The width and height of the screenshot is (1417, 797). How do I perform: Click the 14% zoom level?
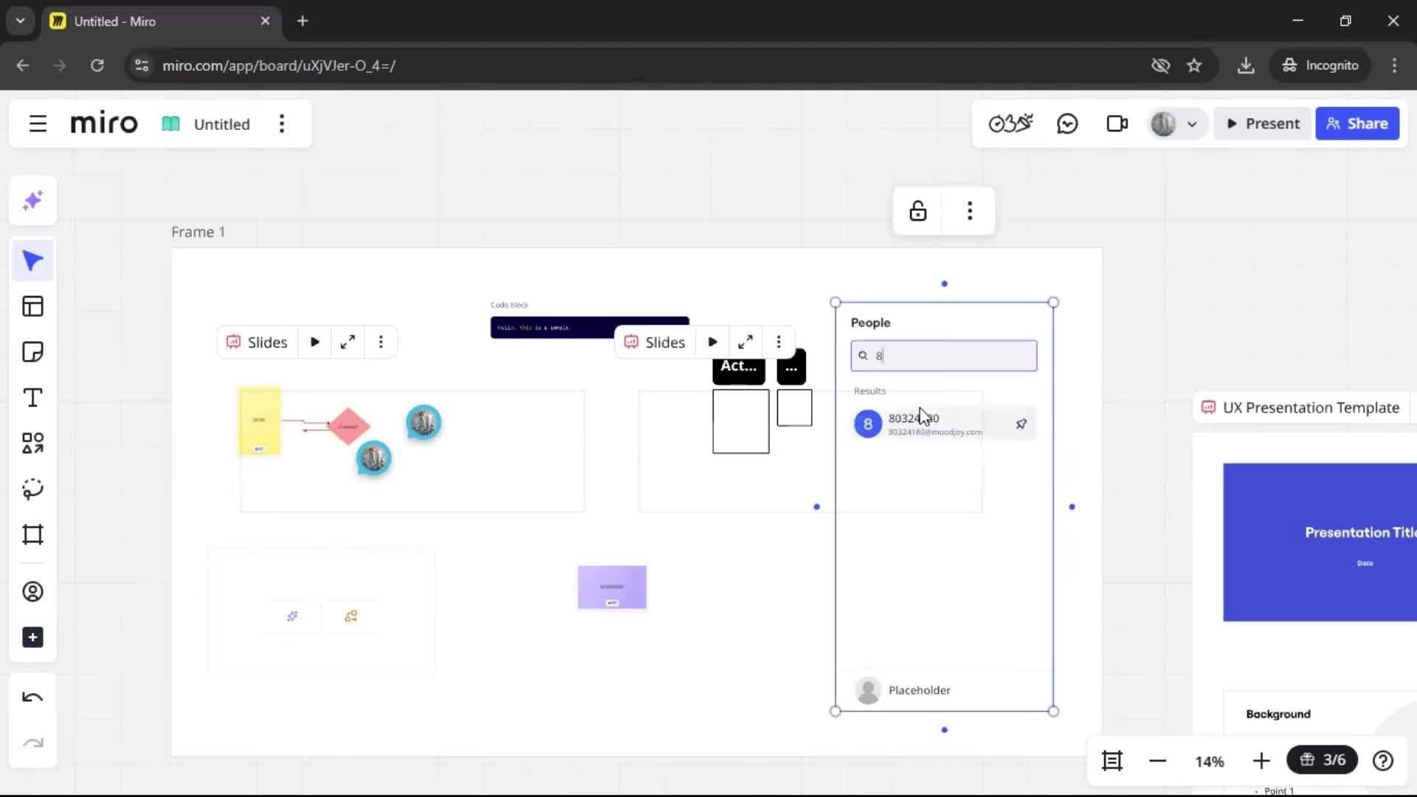[1210, 761]
